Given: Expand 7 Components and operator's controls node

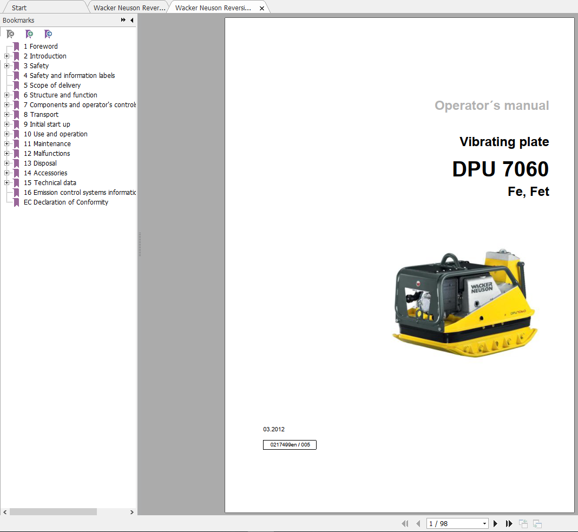Looking at the screenshot, I should click(x=6, y=104).
